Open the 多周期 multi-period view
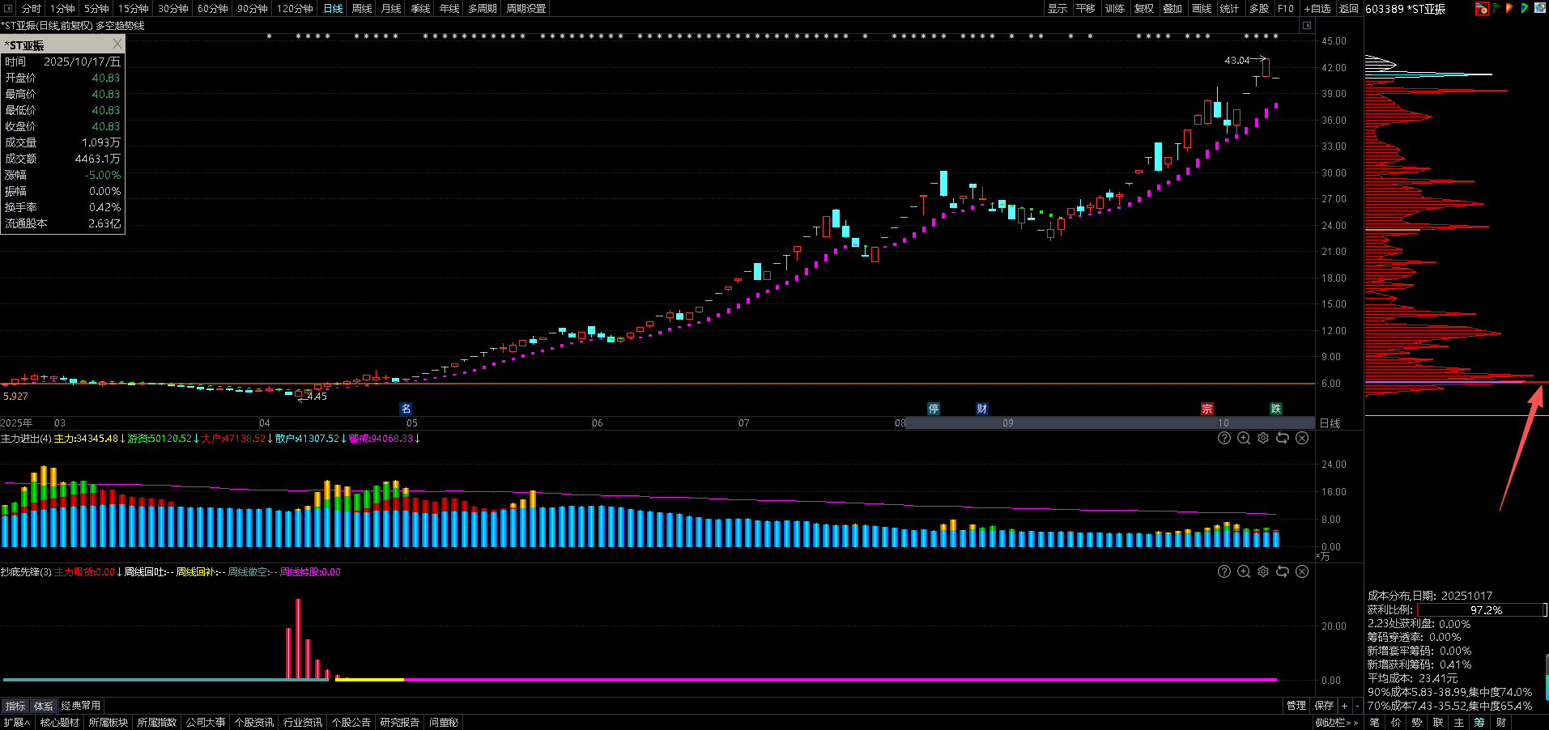Screen dimensions: 1549x730 coord(482,8)
